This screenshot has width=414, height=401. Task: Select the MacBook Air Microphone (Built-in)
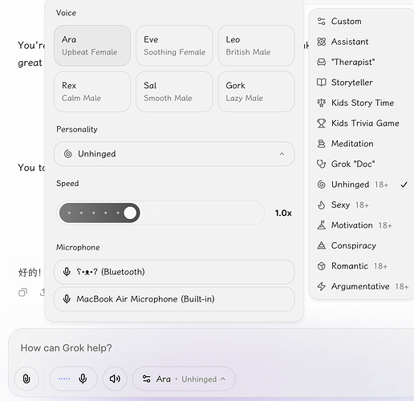tap(174, 299)
